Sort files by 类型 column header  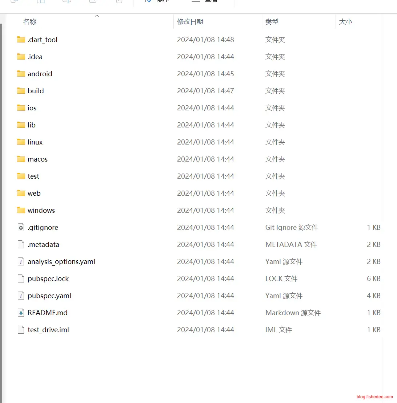click(272, 22)
